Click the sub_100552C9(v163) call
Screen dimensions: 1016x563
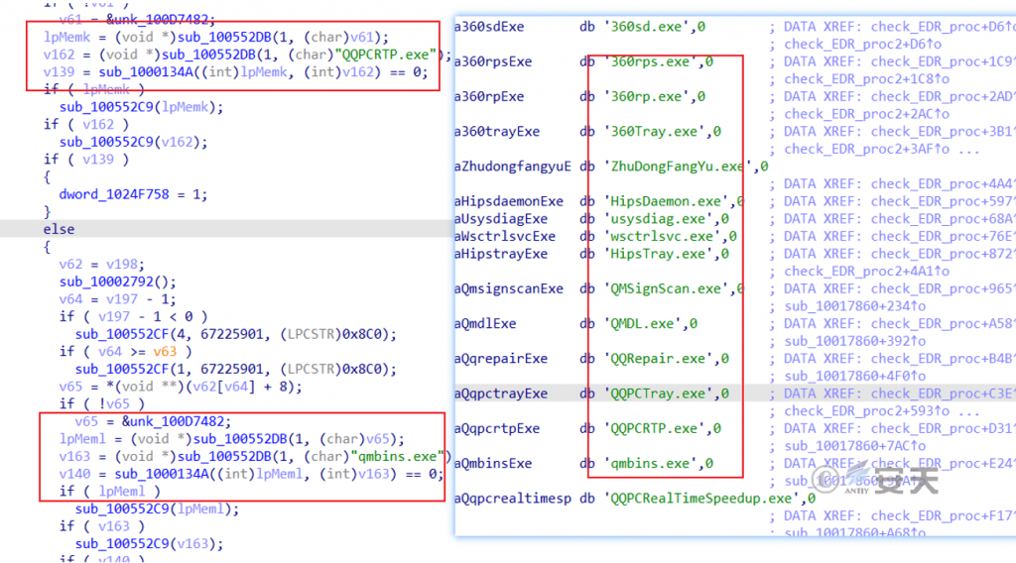point(150,543)
